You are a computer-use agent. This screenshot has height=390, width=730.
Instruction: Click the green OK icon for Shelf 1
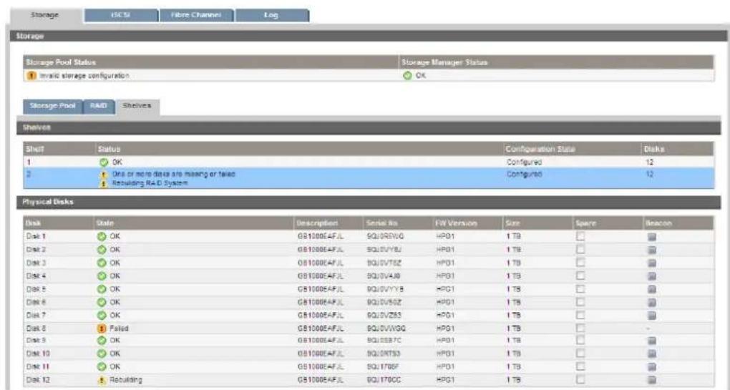[102, 162]
